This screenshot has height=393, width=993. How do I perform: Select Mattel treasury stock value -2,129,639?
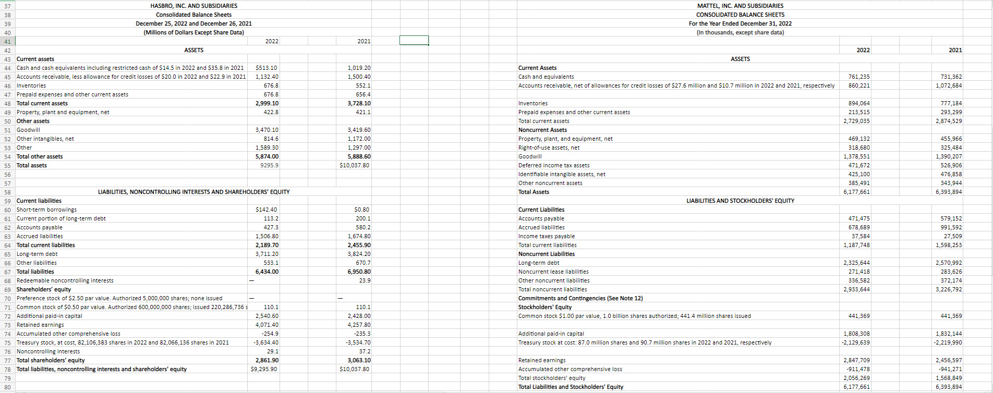[x=856, y=342]
